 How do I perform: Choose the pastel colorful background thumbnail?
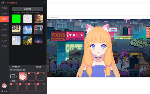(x=16, y=40)
